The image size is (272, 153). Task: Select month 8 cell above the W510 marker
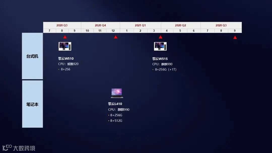click(x=62, y=31)
